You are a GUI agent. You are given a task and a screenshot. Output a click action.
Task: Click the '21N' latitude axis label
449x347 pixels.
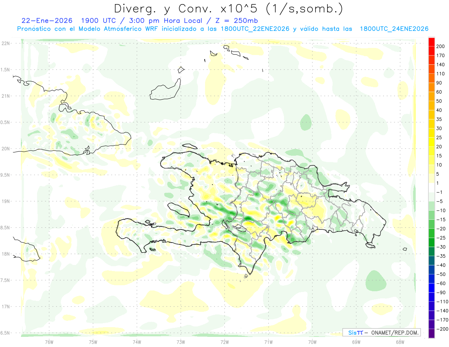click(x=5, y=96)
